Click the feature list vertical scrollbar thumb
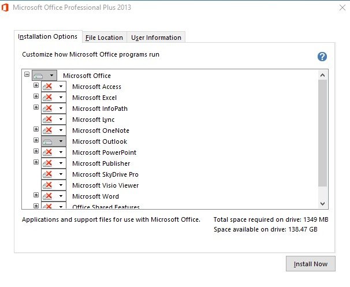The height and width of the screenshot is (287, 350). pyautogui.click(x=322, y=133)
